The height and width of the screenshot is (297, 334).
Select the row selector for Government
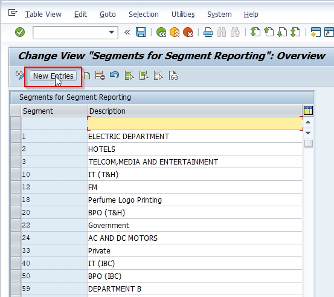click(16, 225)
